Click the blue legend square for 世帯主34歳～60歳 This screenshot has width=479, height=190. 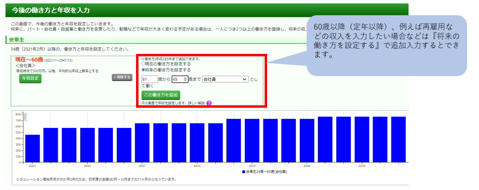click(x=244, y=171)
